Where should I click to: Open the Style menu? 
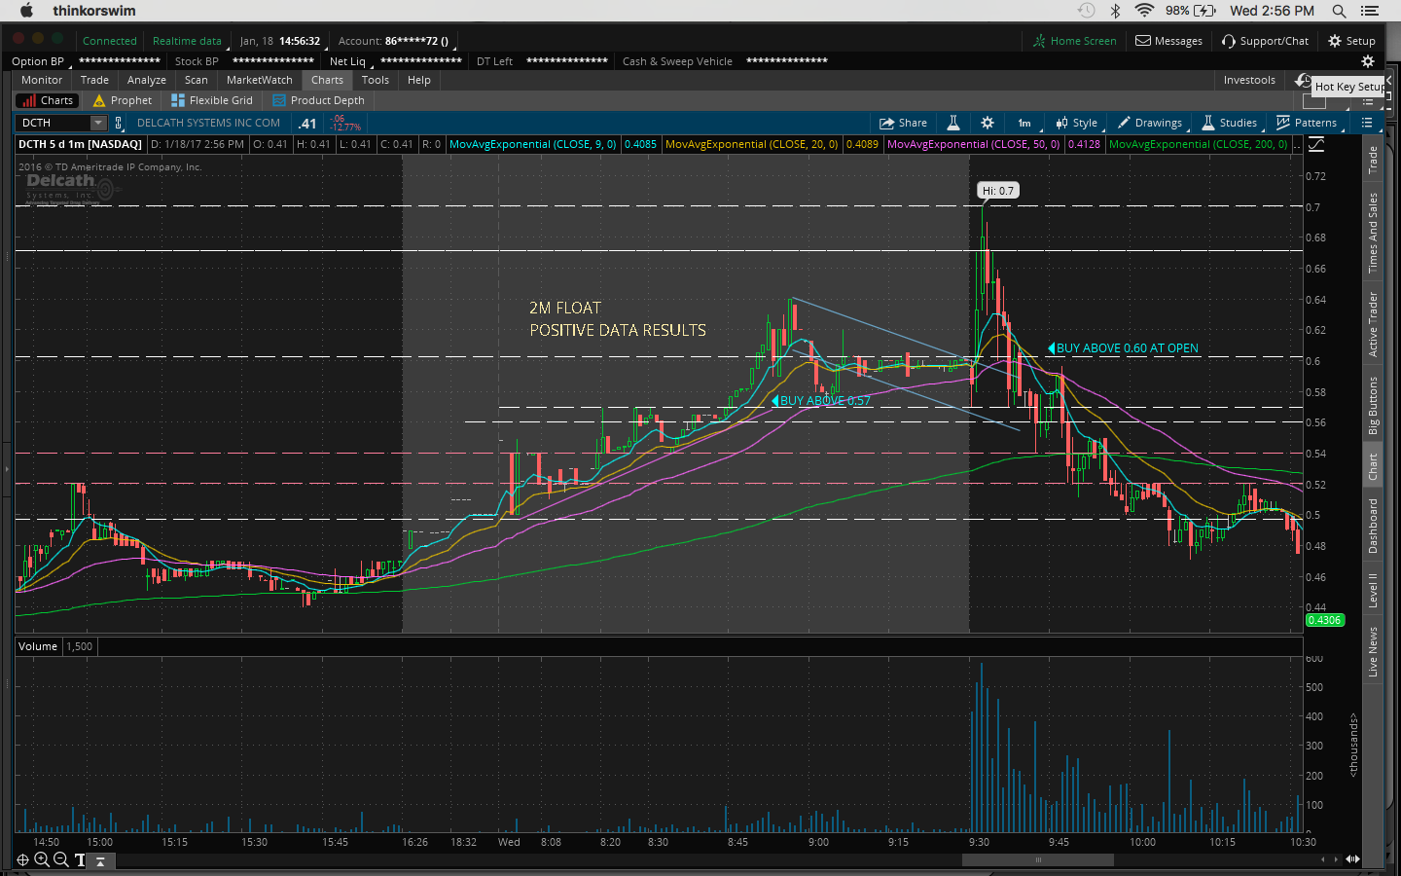click(1077, 123)
